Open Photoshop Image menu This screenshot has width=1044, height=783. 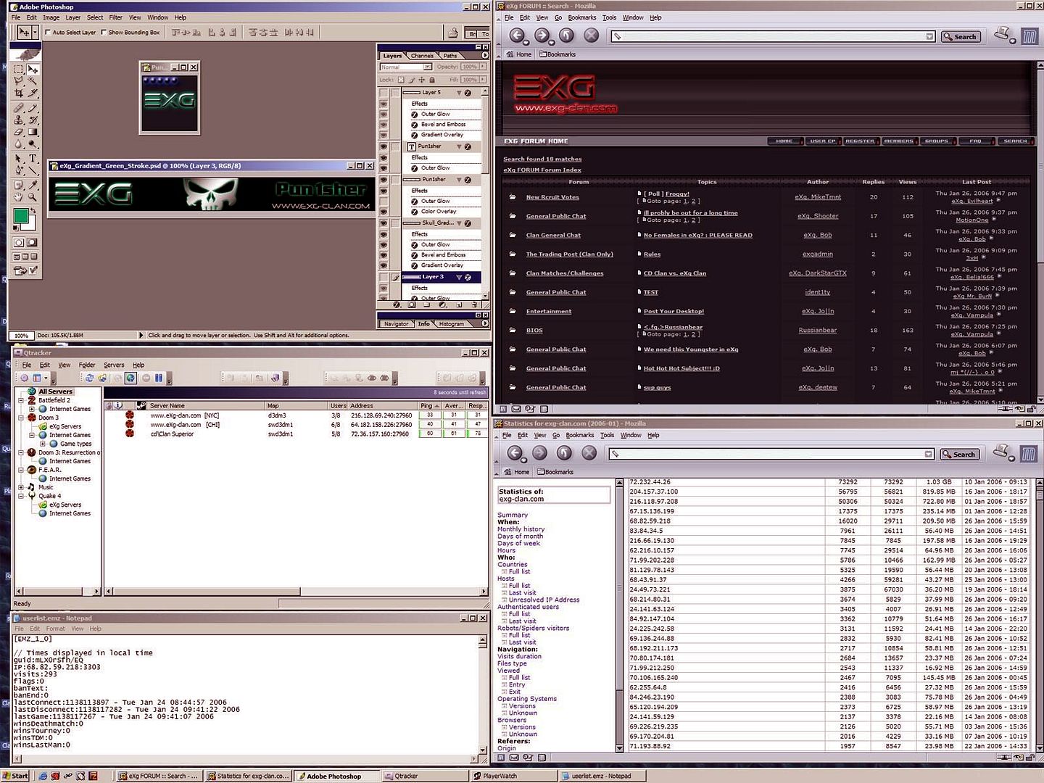point(51,17)
